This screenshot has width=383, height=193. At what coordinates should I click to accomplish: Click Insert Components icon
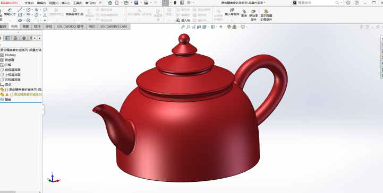[x=232, y=12]
